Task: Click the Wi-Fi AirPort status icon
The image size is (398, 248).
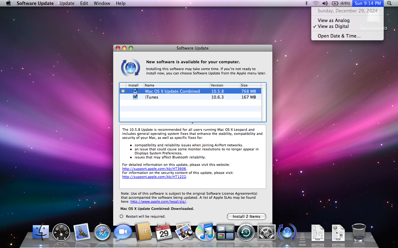Action: click(x=316, y=3)
